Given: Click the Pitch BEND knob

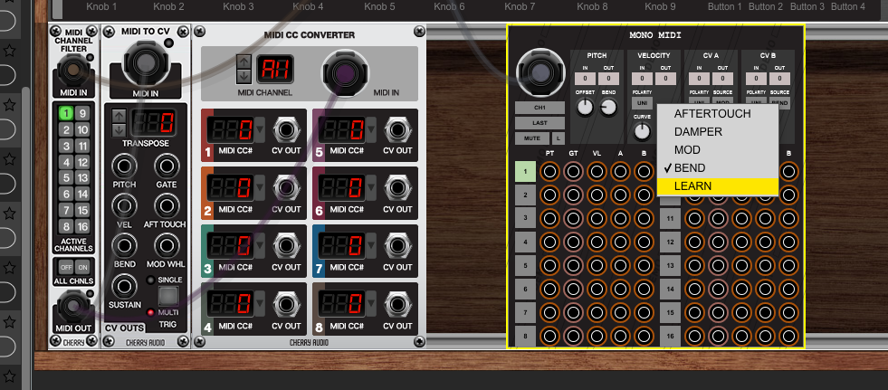Looking at the screenshot, I should (x=608, y=107).
